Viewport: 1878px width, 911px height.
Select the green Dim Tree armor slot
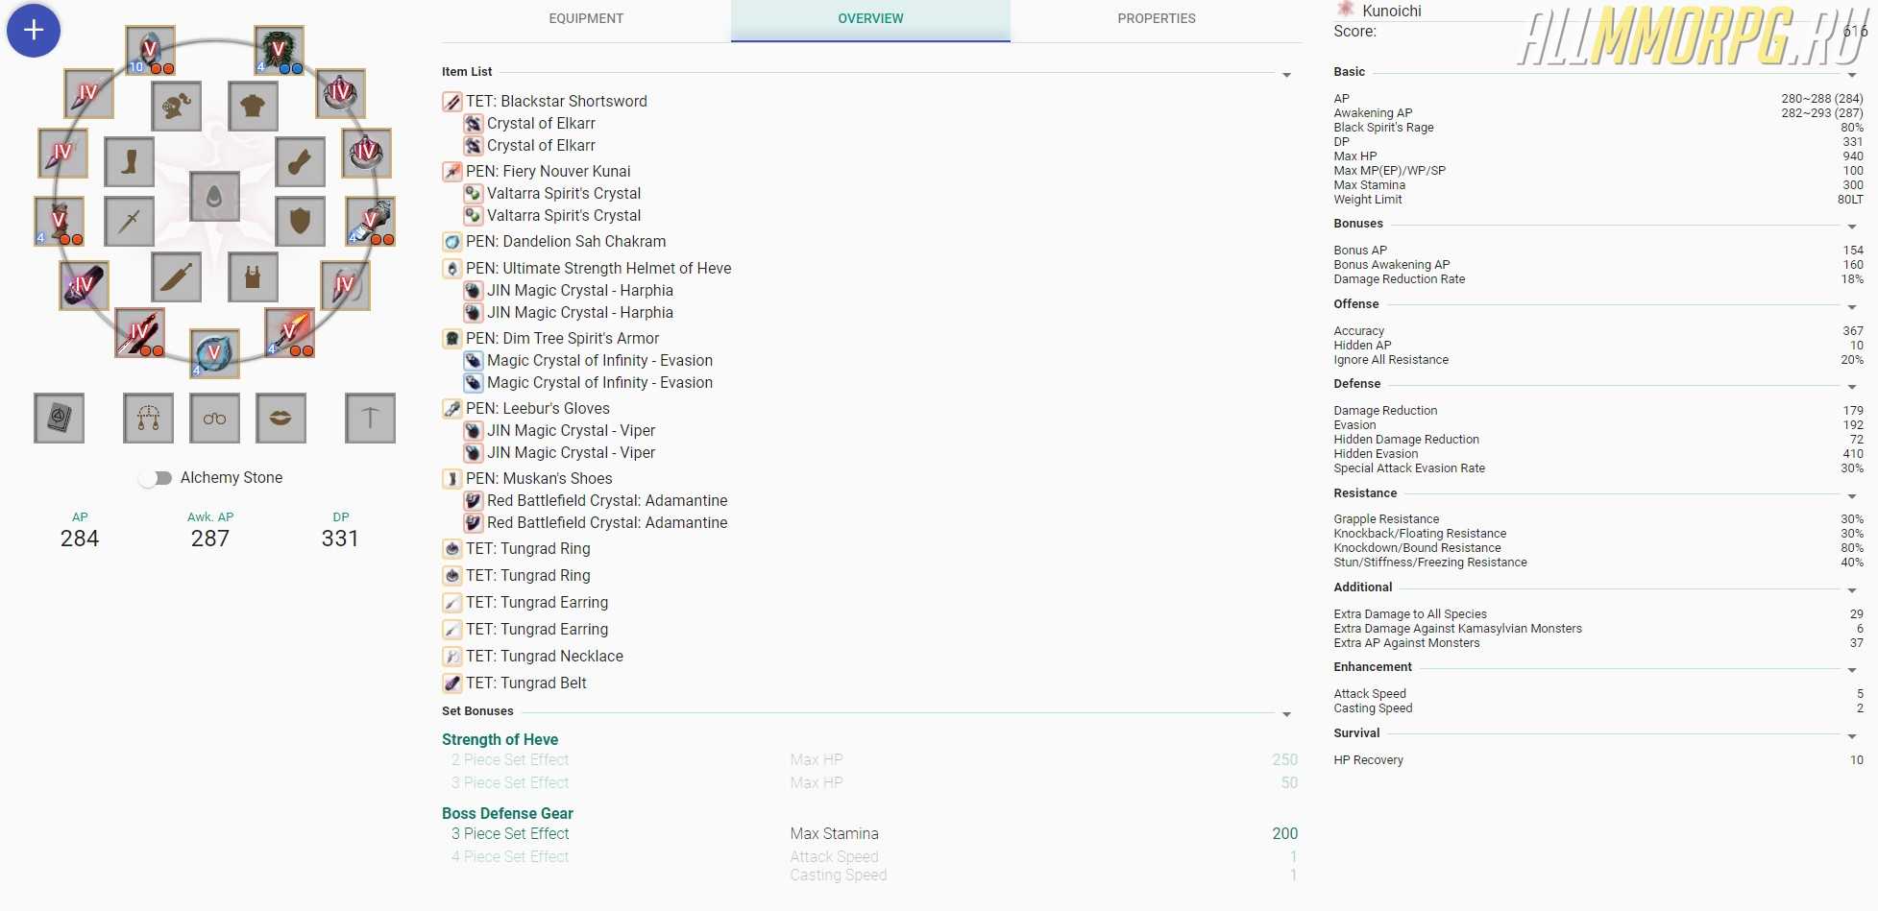(280, 51)
